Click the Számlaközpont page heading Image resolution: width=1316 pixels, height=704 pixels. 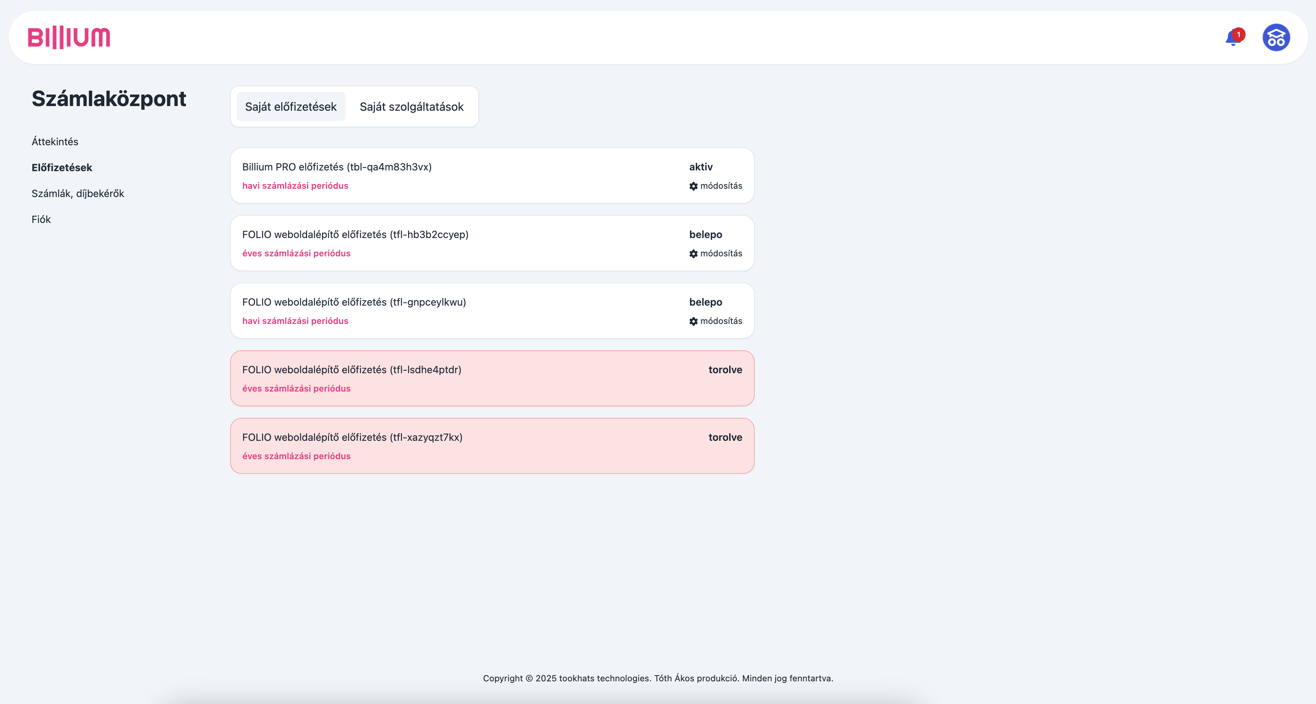(x=109, y=99)
